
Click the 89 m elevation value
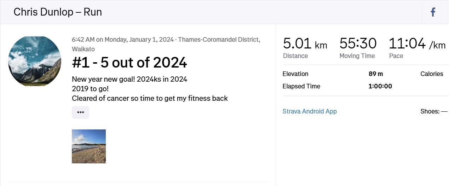tap(376, 74)
